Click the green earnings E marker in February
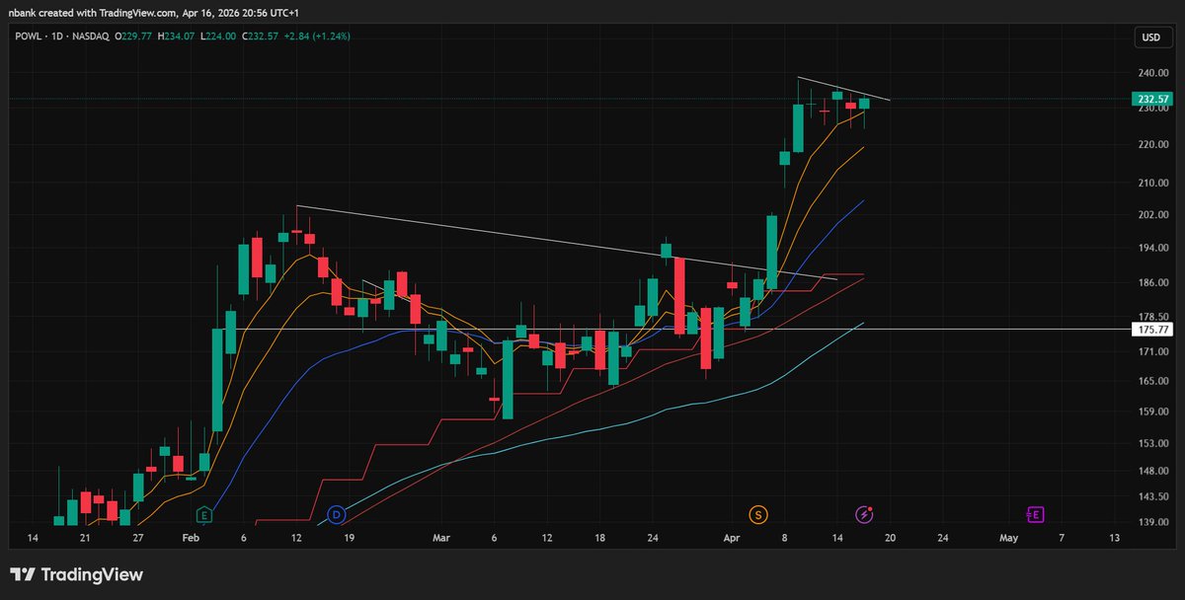 [204, 514]
